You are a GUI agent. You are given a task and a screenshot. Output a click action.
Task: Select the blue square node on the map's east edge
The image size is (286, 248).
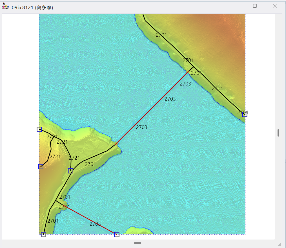pos(245,114)
